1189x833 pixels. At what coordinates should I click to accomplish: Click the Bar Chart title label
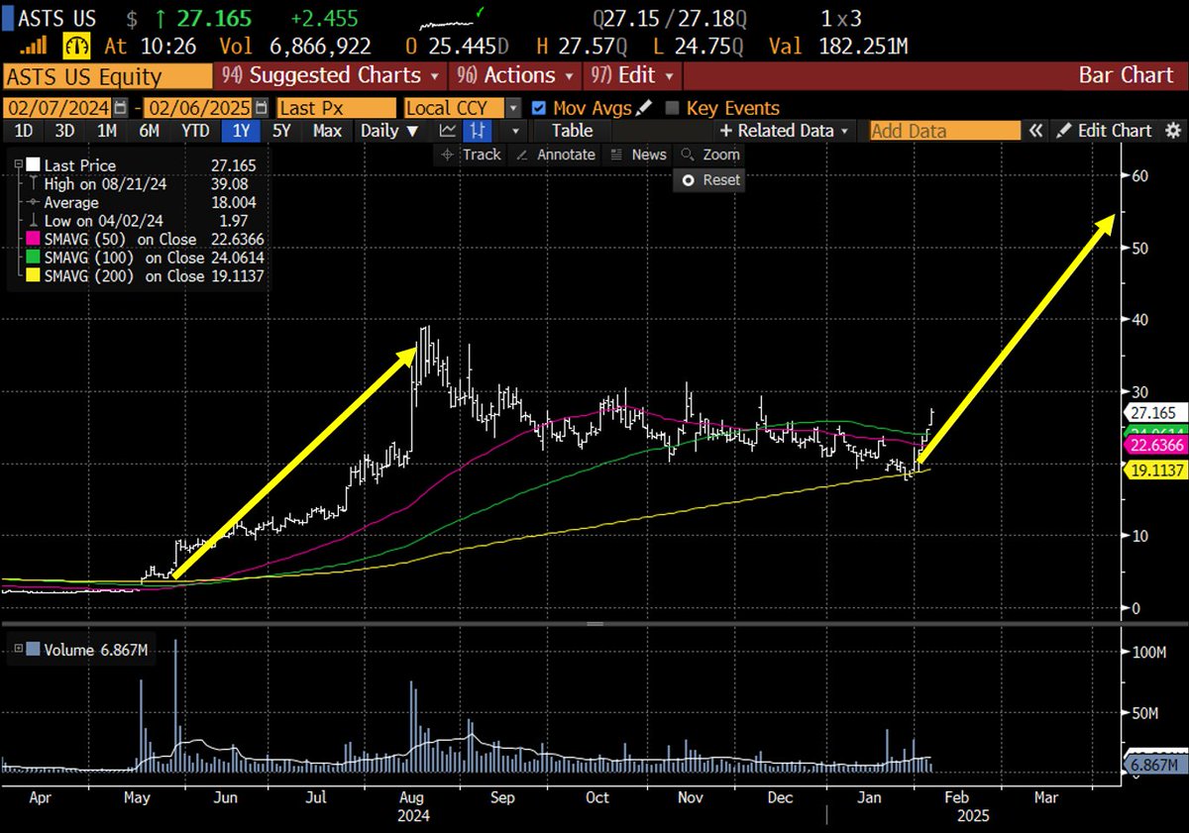[x=1125, y=75]
